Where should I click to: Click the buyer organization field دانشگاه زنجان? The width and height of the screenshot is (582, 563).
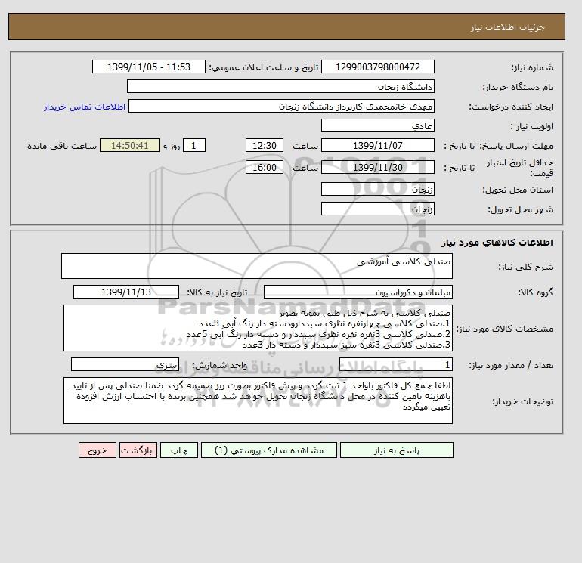pyautogui.click(x=280, y=86)
